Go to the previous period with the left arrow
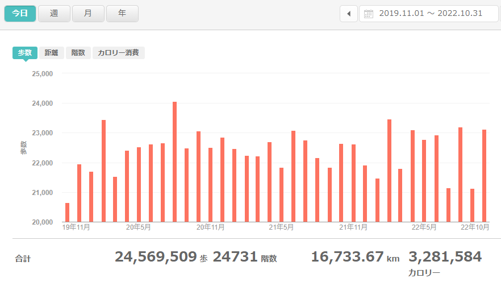Screen dimensions: 501x282 (x=349, y=14)
